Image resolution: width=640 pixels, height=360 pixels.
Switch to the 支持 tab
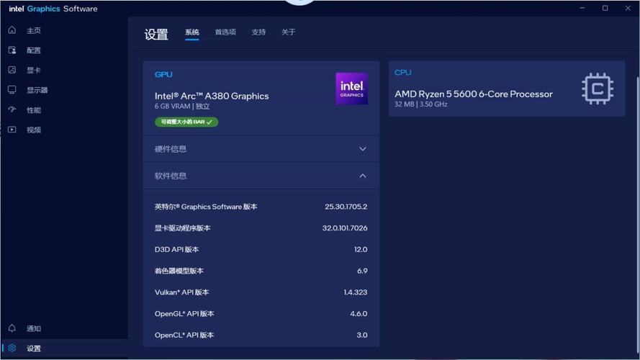click(x=258, y=32)
